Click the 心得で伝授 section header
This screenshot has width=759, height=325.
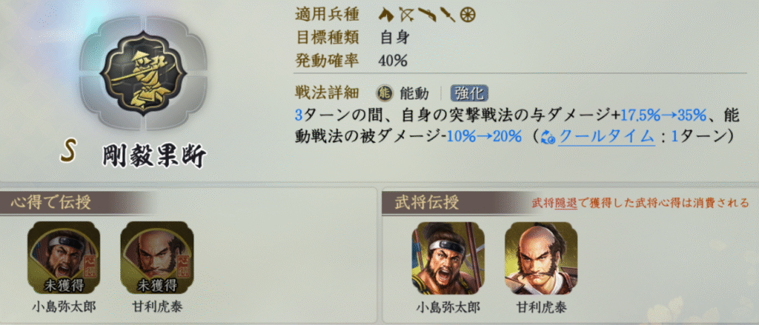[50, 203]
